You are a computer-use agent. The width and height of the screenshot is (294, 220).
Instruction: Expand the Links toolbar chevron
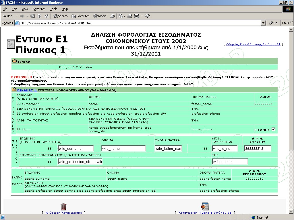coord(292,22)
